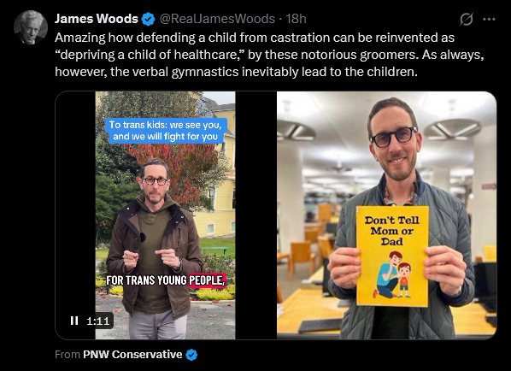Open the three-dot more options menu
This screenshot has width=511, height=371.
[x=489, y=20]
